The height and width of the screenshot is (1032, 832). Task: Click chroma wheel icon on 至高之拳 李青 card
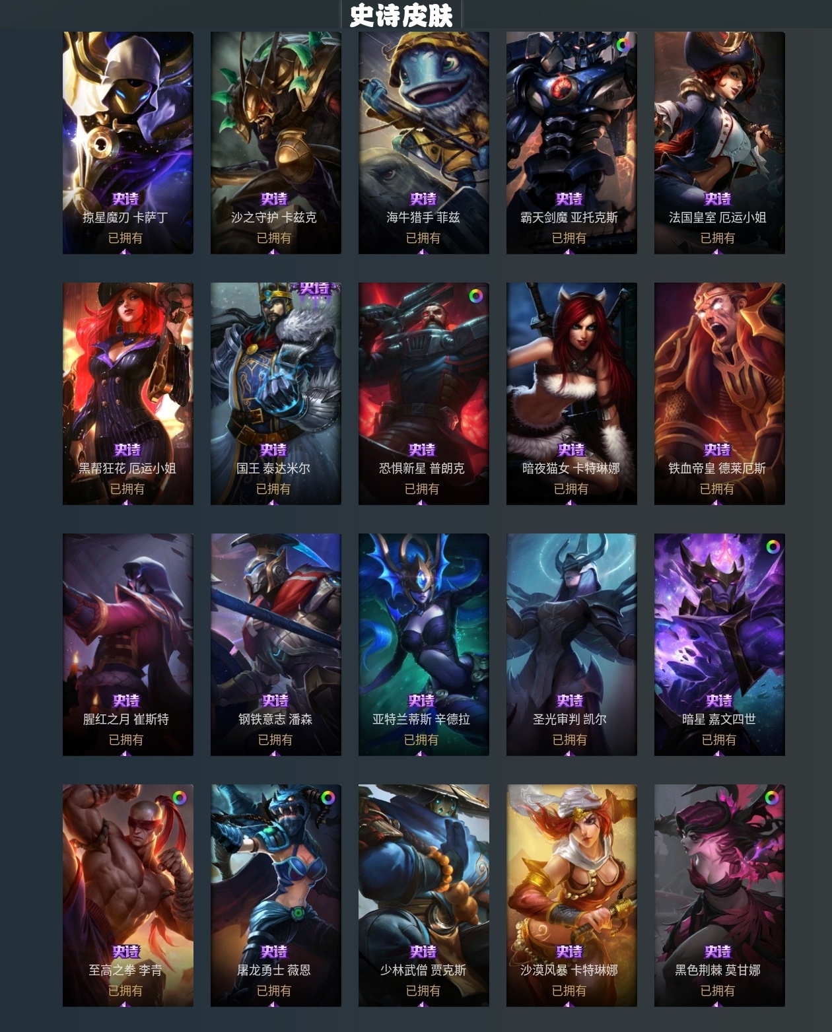pyautogui.click(x=180, y=798)
